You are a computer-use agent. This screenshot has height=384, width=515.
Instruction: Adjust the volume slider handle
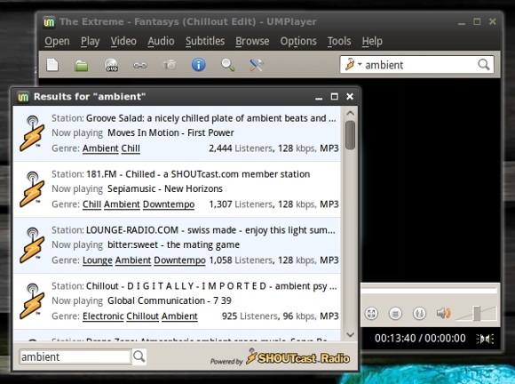(x=477, y=313)
